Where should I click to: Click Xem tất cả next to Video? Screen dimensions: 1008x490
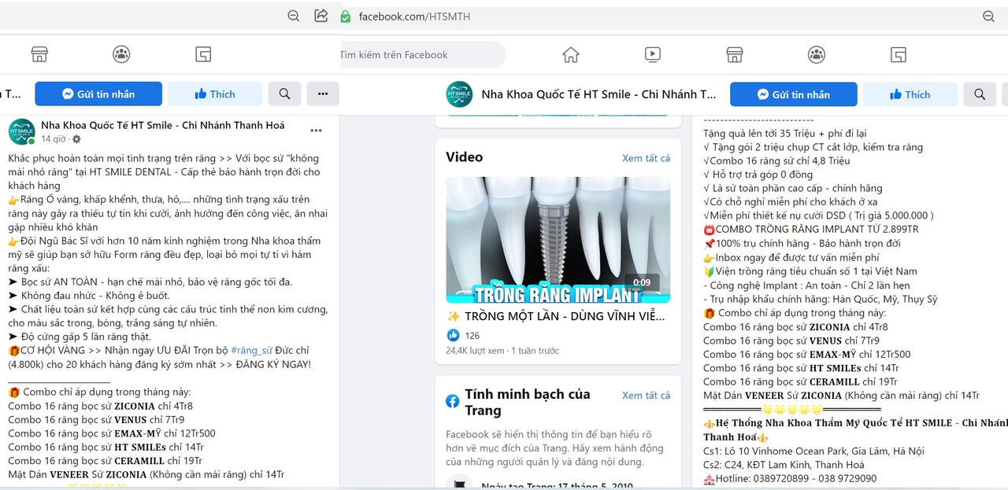pyautogui.click(x=646, y=157)
